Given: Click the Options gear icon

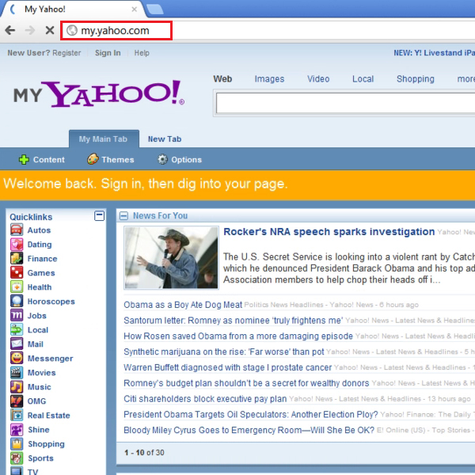Looking at the screenshot, I should (162, 159).
